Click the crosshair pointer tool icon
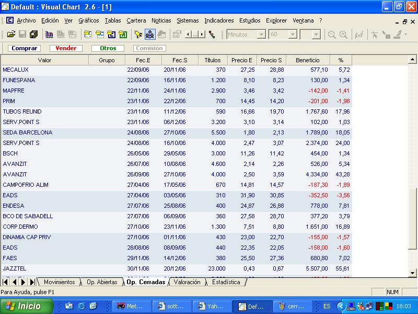Image resolution: width=418 pixels, height=314 pixels. [x=375, y=35]
